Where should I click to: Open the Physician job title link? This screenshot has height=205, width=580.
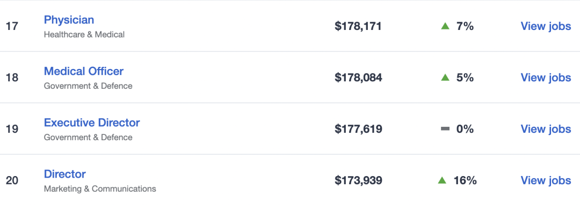point(69,20)
